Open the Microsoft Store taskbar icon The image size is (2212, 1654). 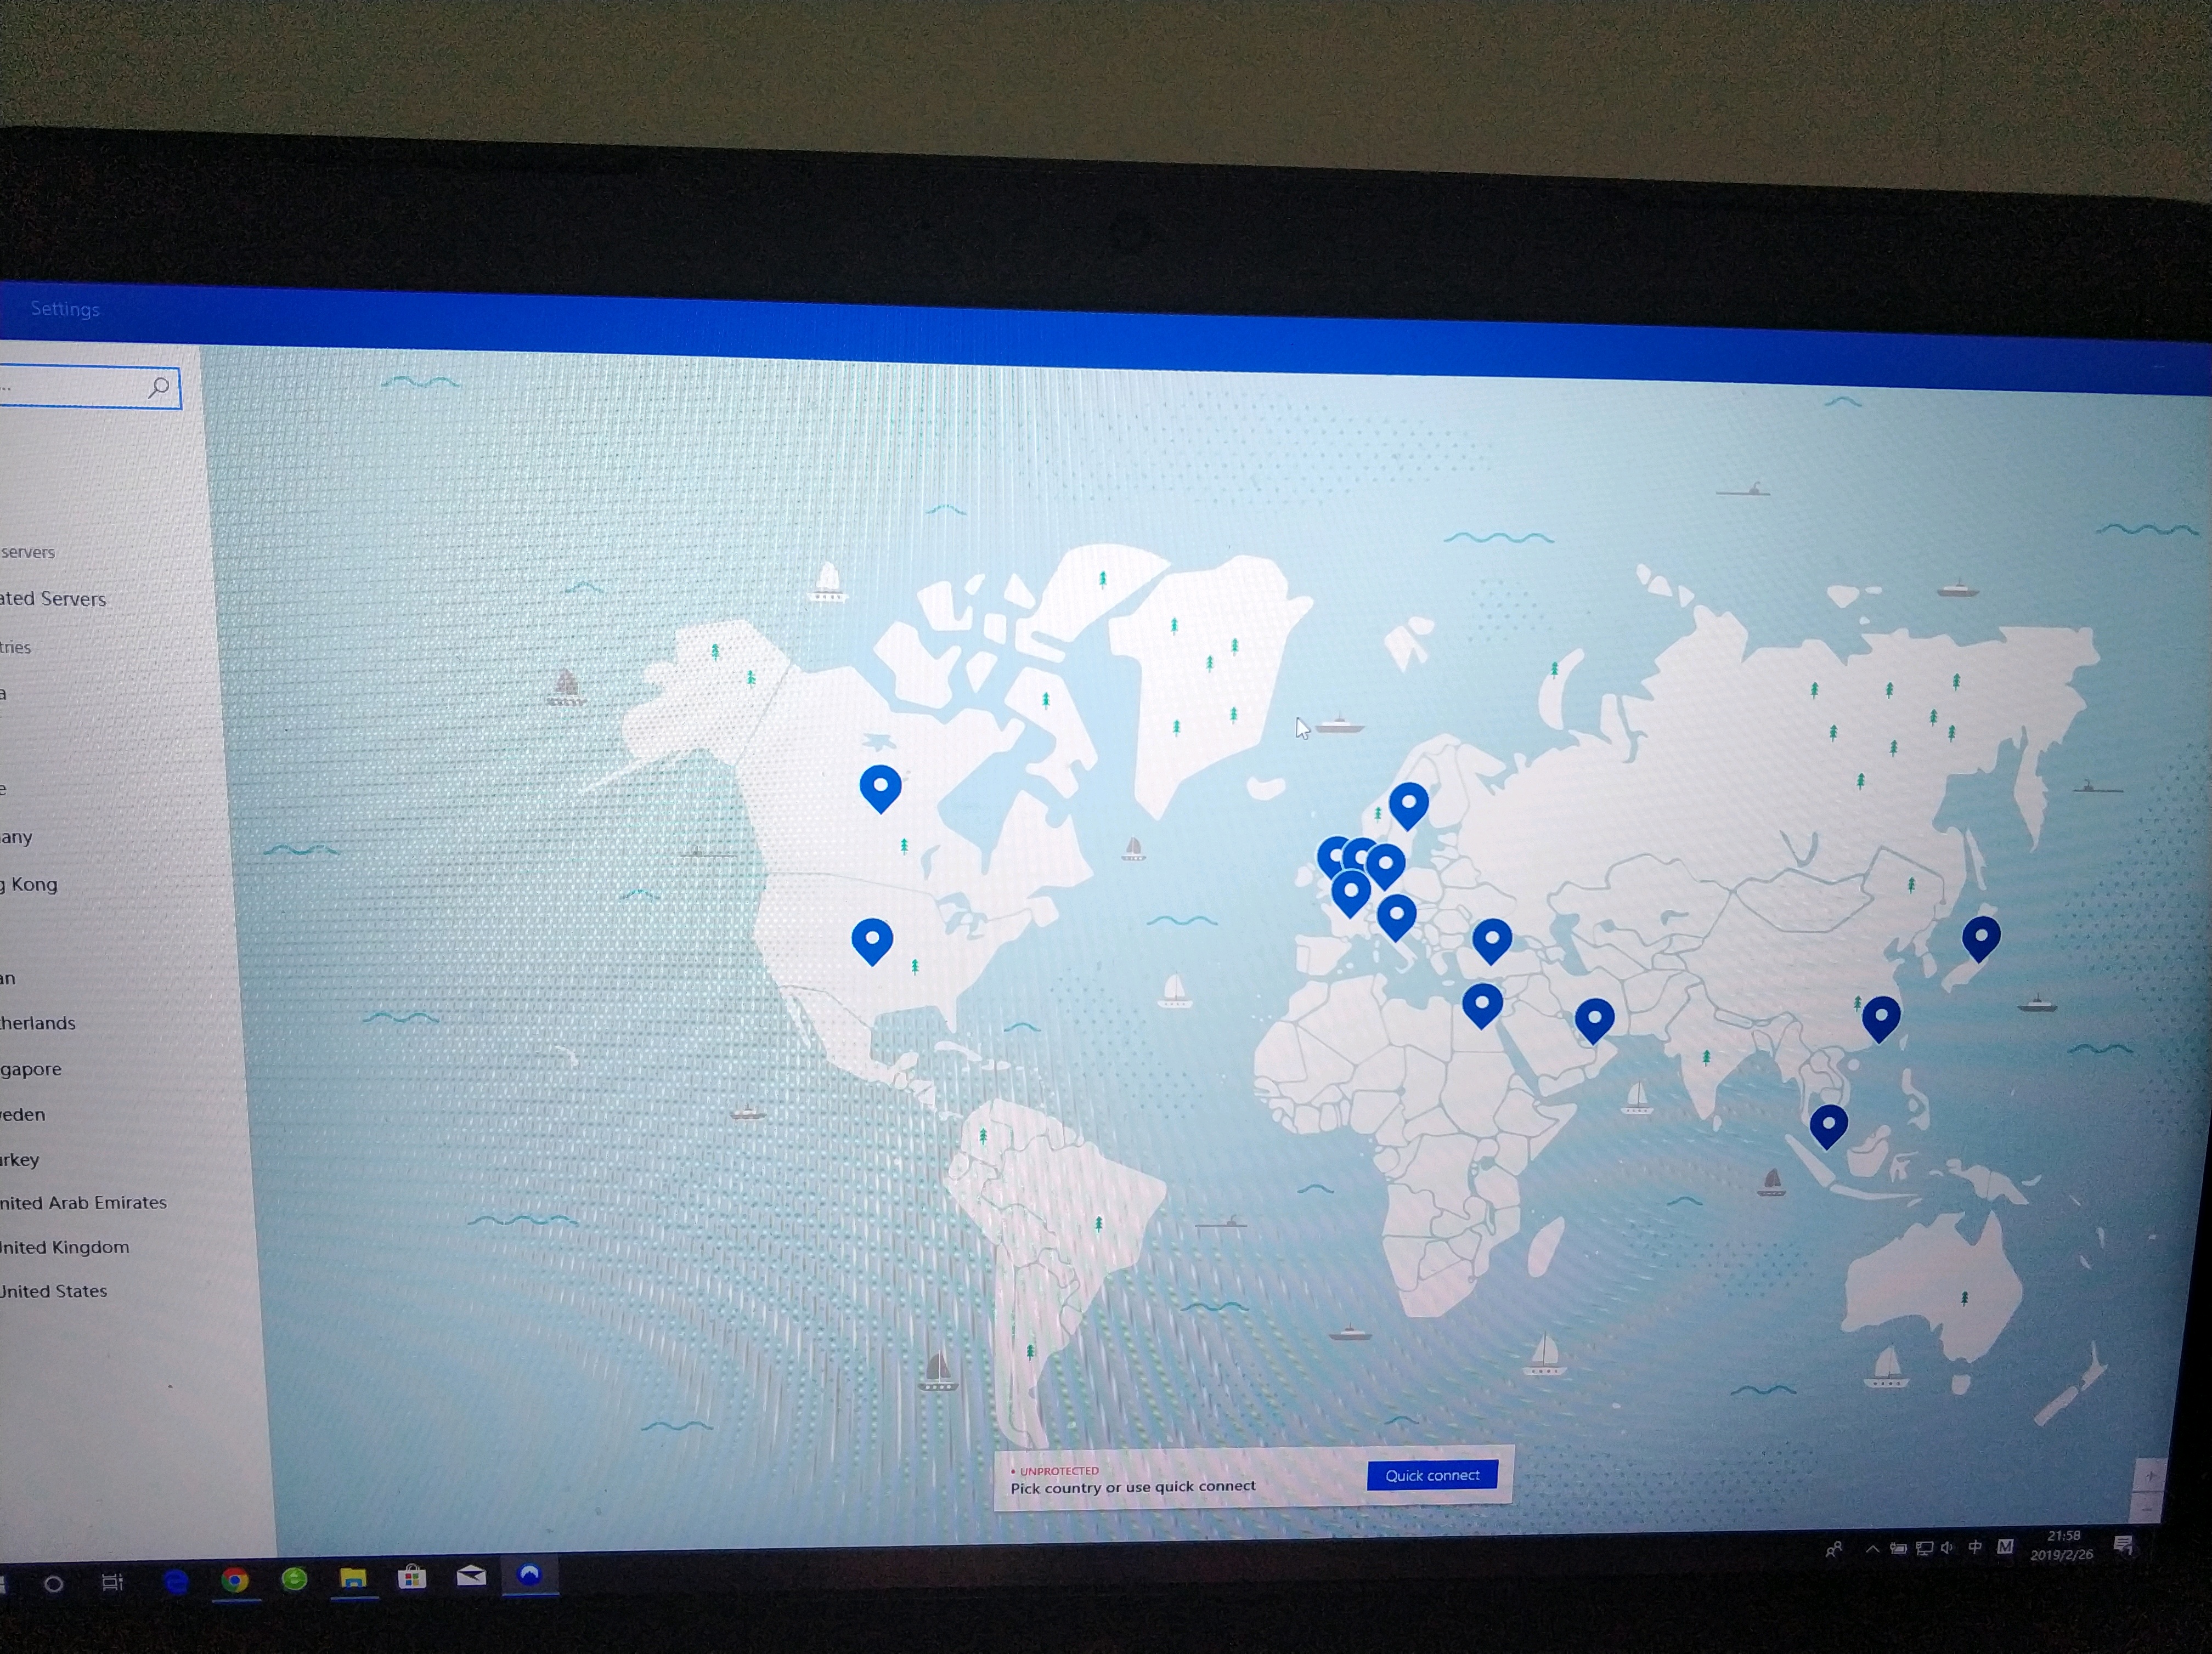tap(412, 1577)
